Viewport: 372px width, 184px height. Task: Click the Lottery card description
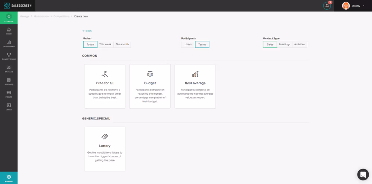click(105, 156)
